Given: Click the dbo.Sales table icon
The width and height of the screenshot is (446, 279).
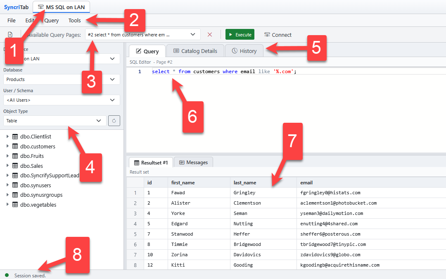Looking at the screenshot, I should pyautogui.click(x=15, y=166).
